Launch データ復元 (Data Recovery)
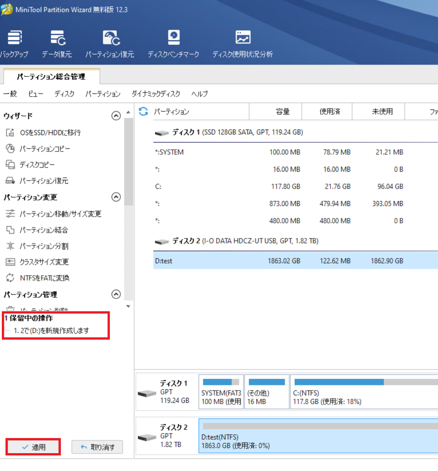 (57, 43)
